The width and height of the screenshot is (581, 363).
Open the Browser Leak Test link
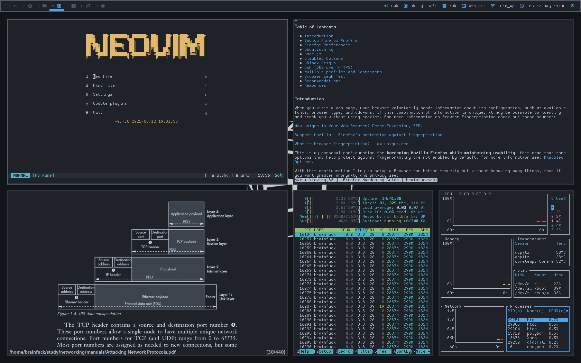[x=325, y=76]
